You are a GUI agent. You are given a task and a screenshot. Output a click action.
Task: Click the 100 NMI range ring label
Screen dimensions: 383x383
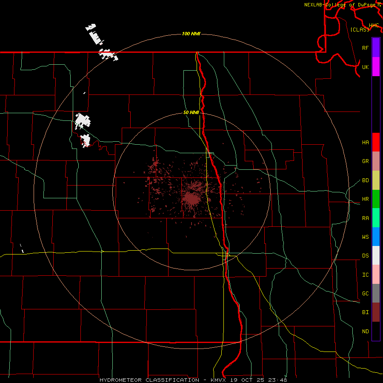click(x=191, y=34)
